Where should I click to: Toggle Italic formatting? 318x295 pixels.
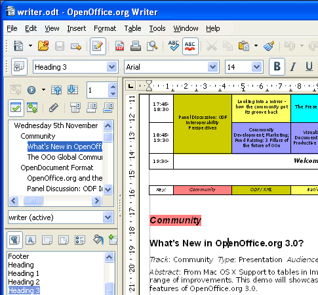coord(293,66)
